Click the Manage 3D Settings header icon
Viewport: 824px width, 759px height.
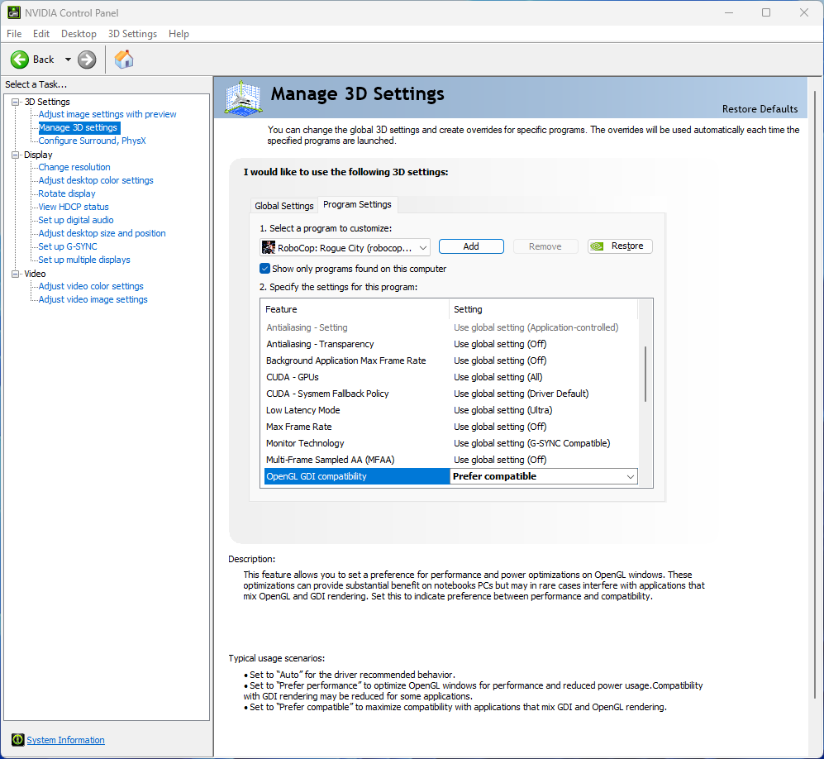coord(243,98)
